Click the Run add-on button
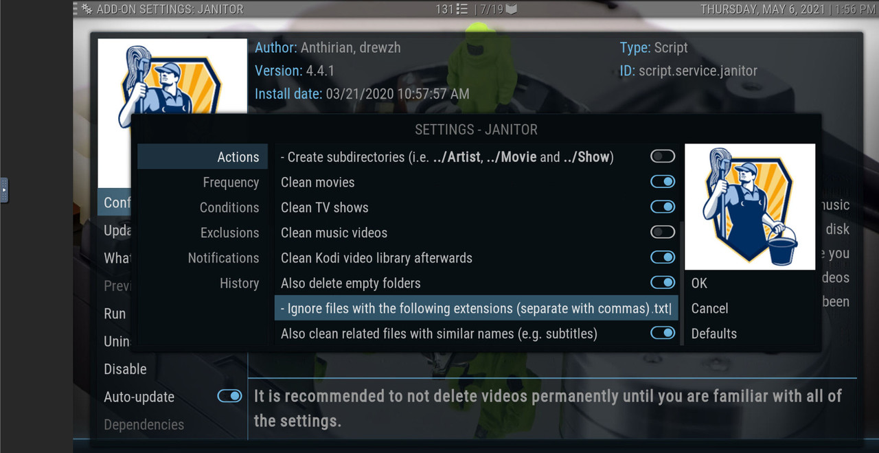This screenshot has height=453, width=879. (x=115, y=314)
